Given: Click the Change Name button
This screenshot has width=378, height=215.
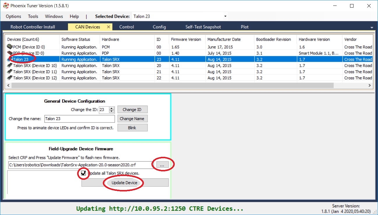Looking at the screenshot, I should 132,119.
